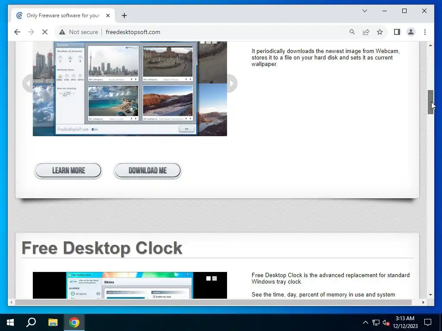
Task: Open the network status tray icon
Action: 376,322
